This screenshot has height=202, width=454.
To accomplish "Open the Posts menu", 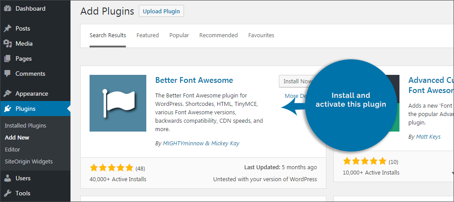I will 23,28.
